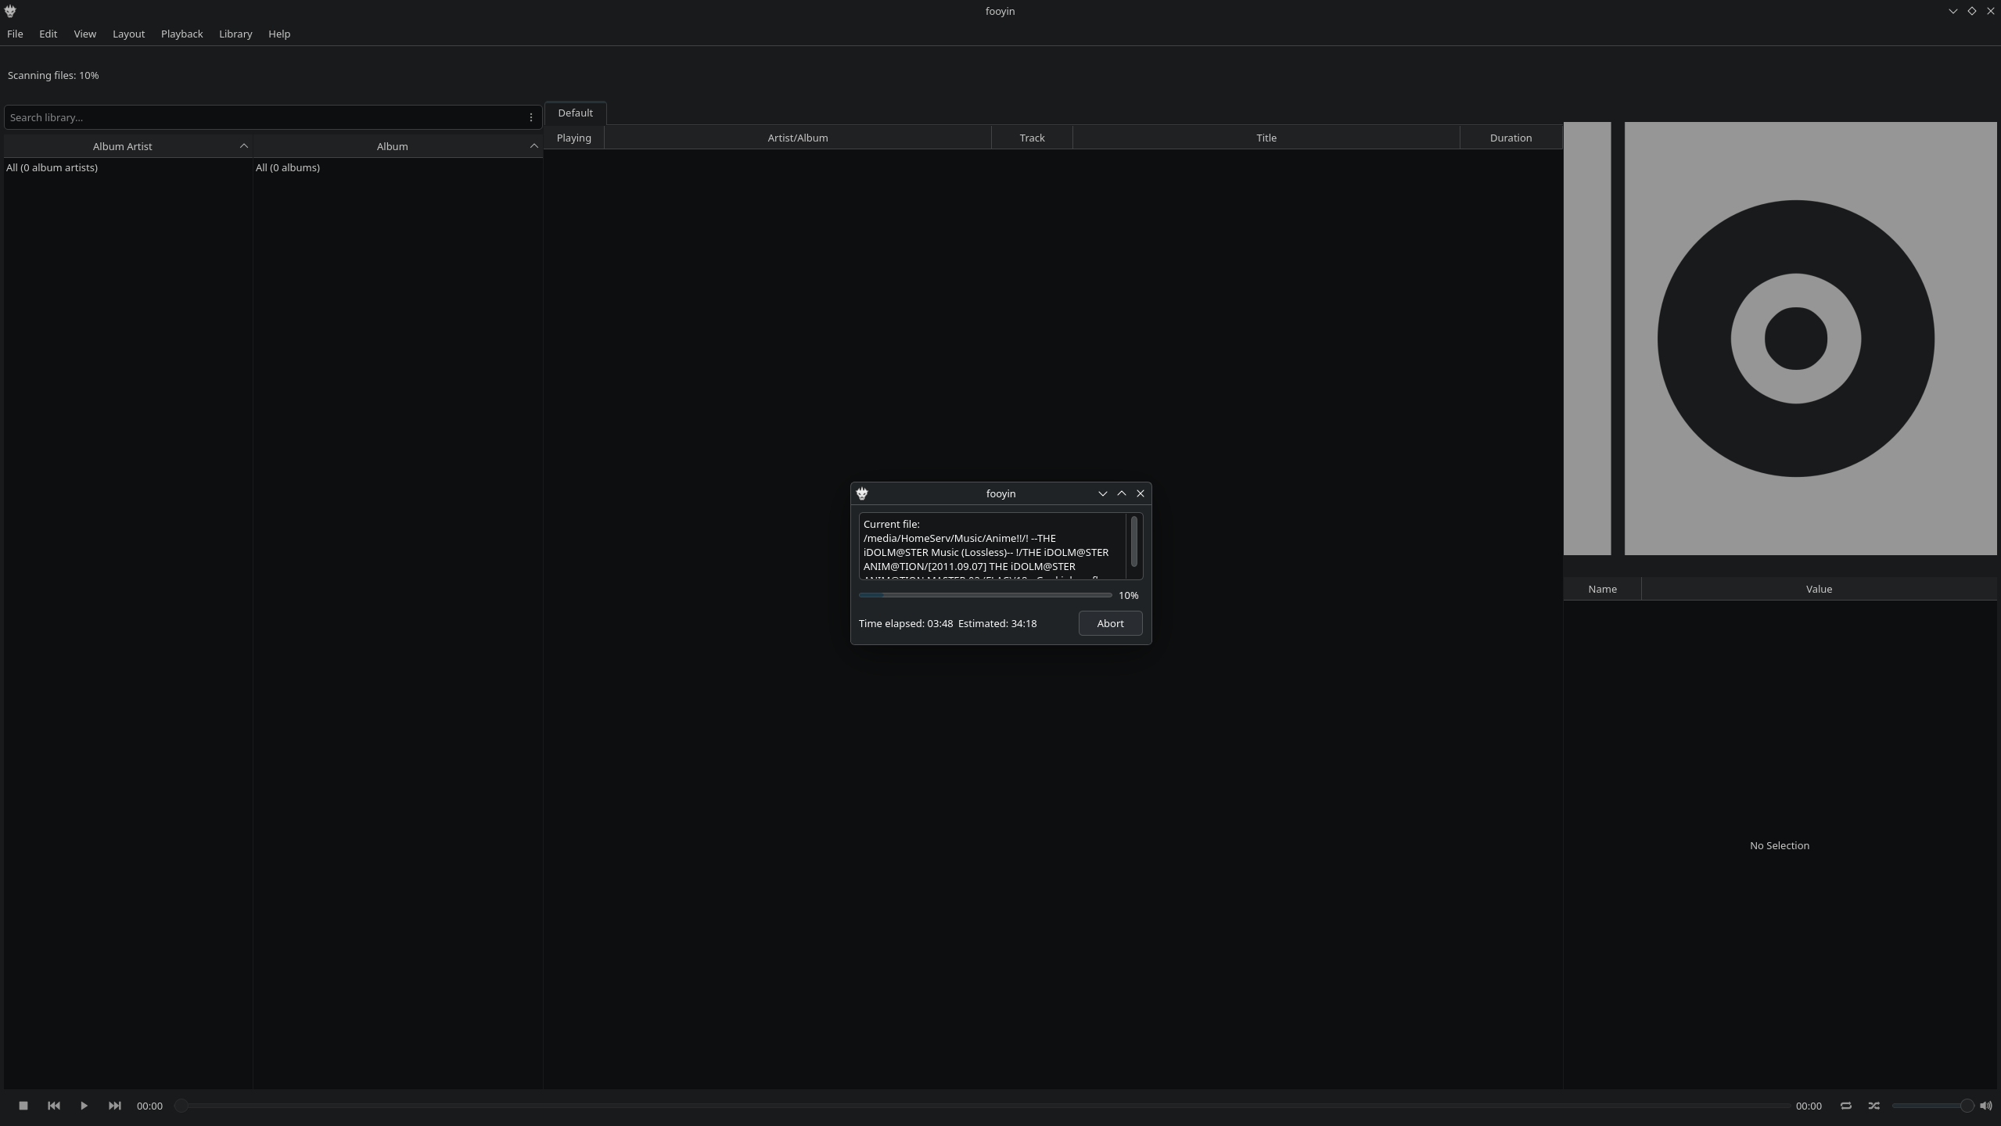Viewport: 2001px width, 1126px height.
Task: Toggle Album column sort arrow
Action: [x=533, y=146]
